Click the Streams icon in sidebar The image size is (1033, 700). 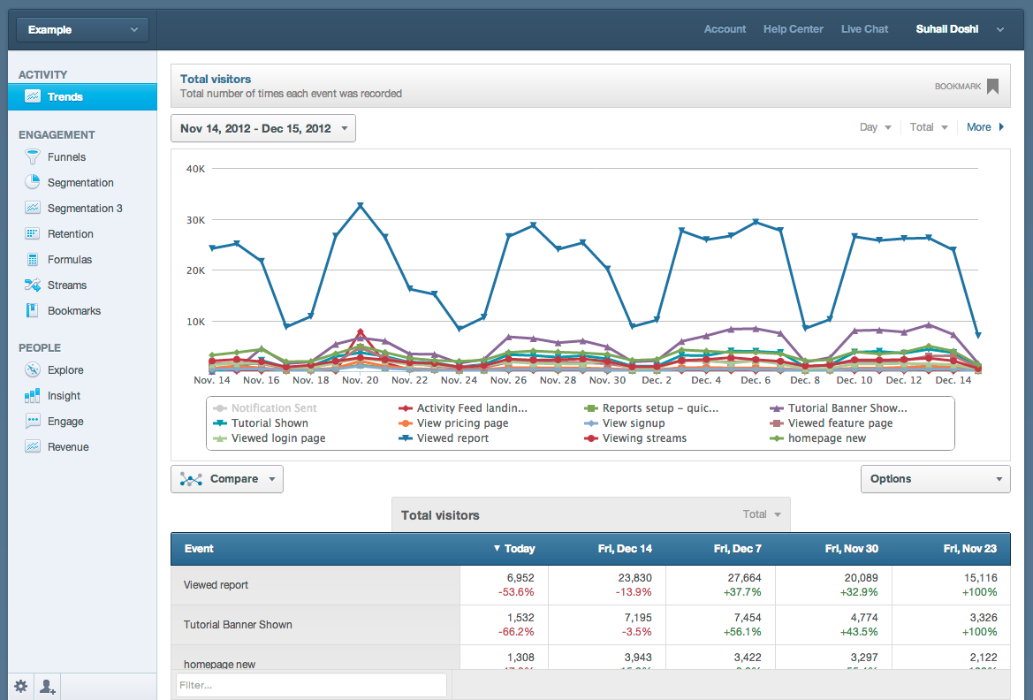(x=33, y=285)
